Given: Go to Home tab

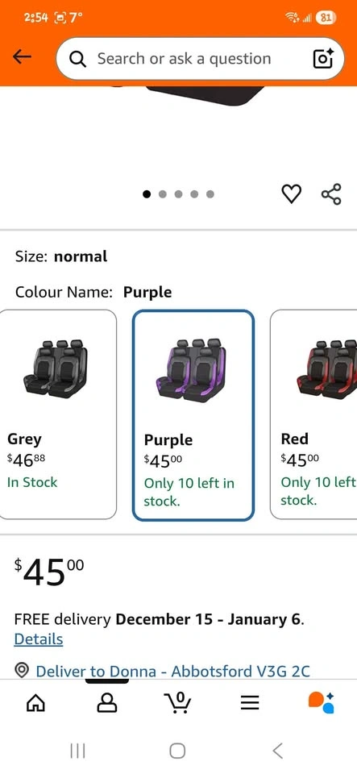Looking at the screenshot, I should 35,702.
